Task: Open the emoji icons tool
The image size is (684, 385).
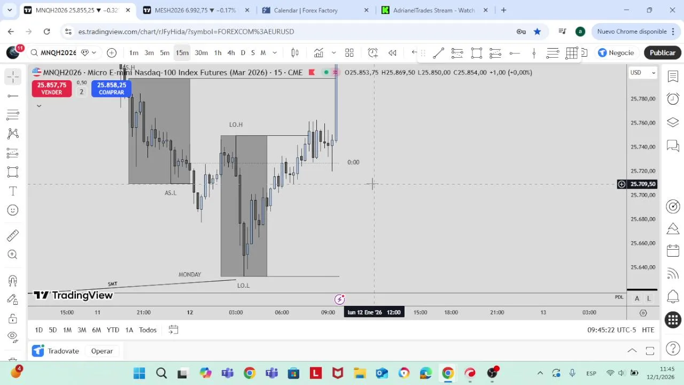Action: click(13, 210)
